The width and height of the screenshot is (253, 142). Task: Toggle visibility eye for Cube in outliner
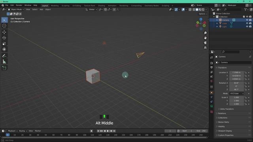click(247, 23)
